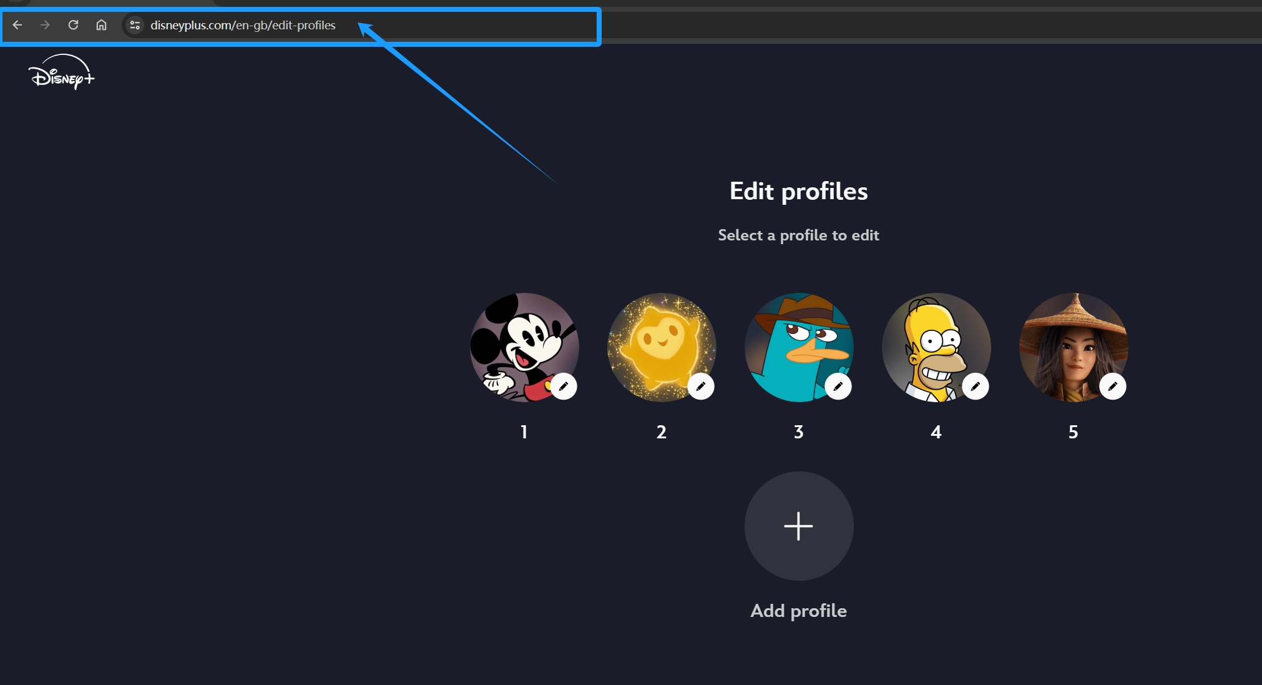Viewport: 1262px width, 685px height.
Task: Select Mickey Mouse avatar of profile 1
Action: (524, 347)
